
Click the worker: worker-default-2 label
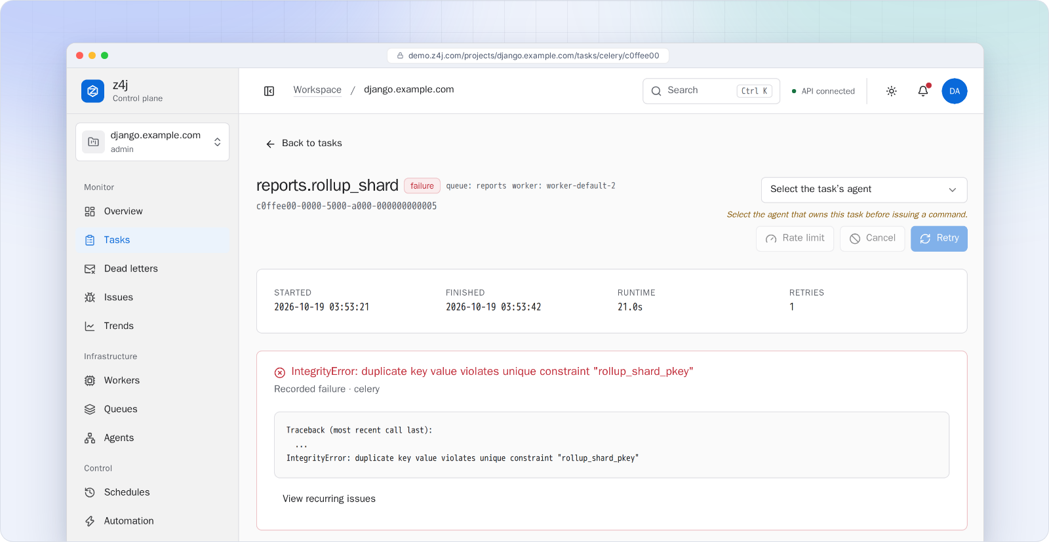coord(564,186)
